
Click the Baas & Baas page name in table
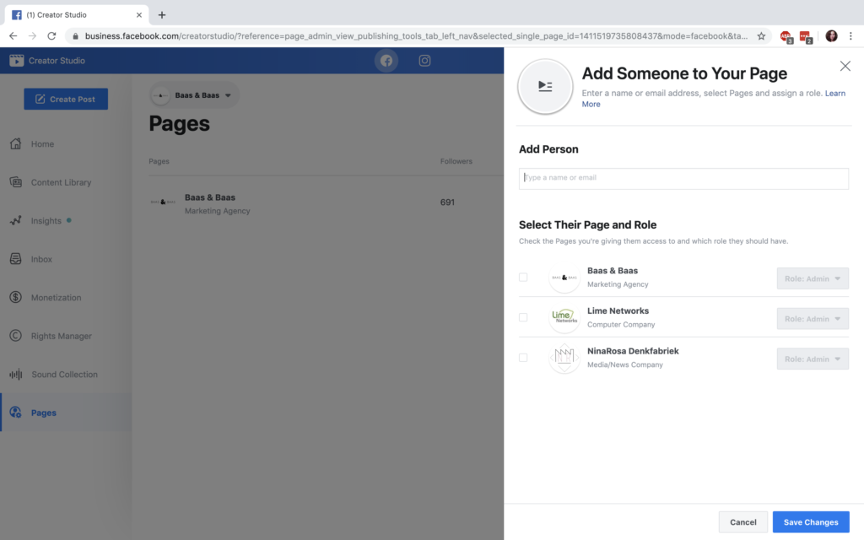(x=210, y=197)
